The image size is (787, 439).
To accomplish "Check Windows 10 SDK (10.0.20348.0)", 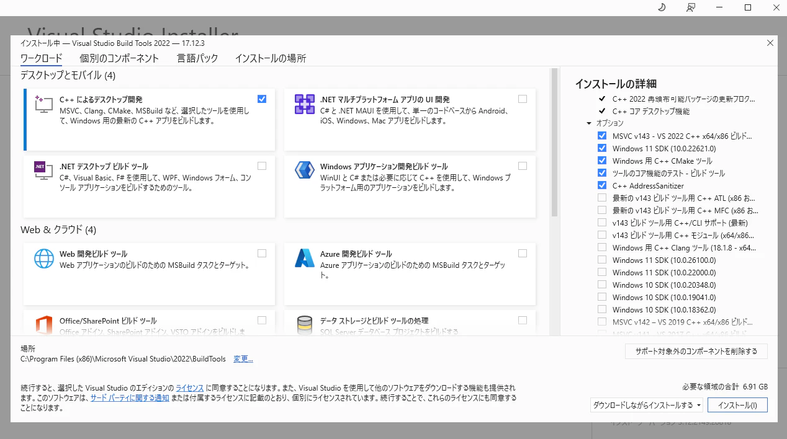I will coord(602,285).
